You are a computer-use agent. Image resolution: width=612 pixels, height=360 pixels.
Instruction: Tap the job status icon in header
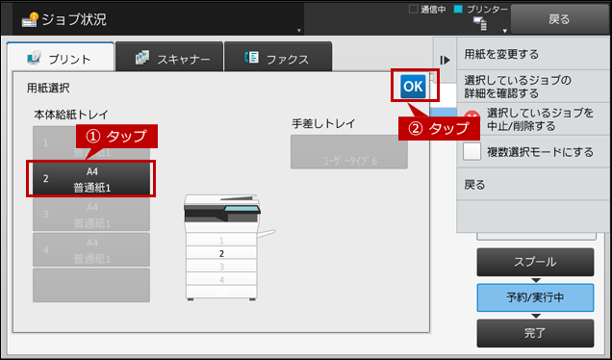(30, 19)
